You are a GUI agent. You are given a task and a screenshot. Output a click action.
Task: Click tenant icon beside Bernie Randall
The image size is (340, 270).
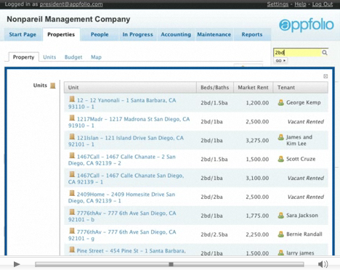tap(280, 234)
